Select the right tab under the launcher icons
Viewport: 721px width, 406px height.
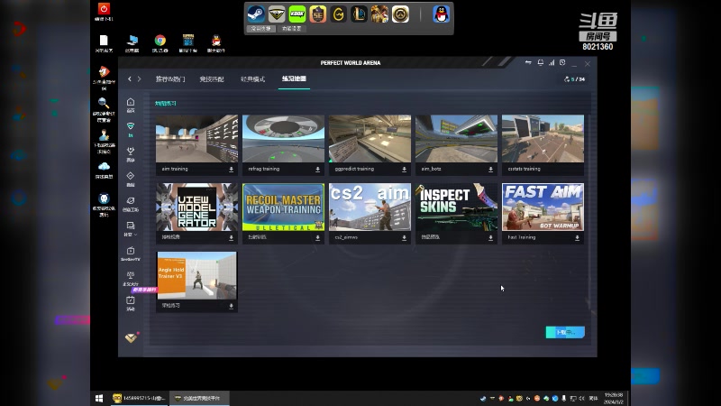[x=291, y=29]
